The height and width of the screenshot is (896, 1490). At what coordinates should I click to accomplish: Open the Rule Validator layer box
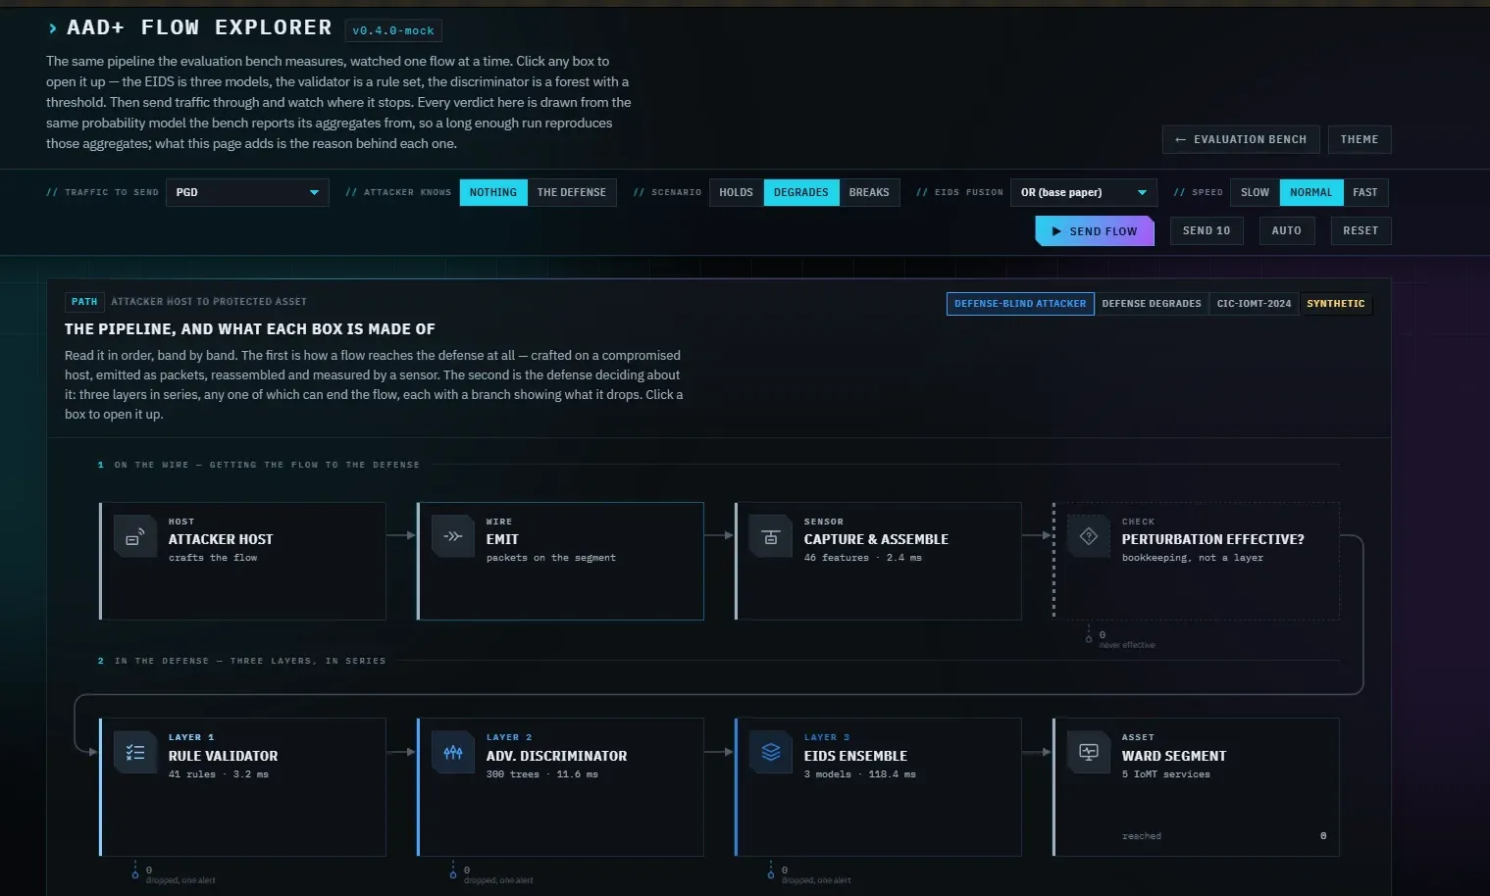(x=242, y=787)
